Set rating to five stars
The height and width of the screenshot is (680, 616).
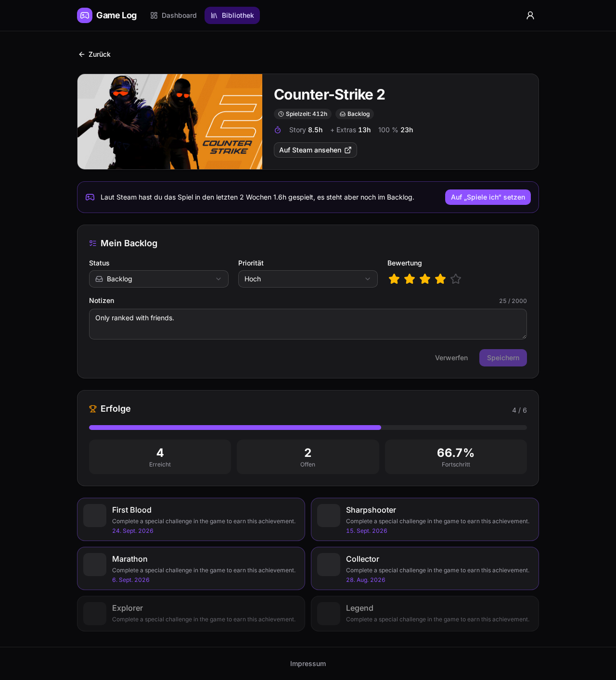[x=456, y=279]
